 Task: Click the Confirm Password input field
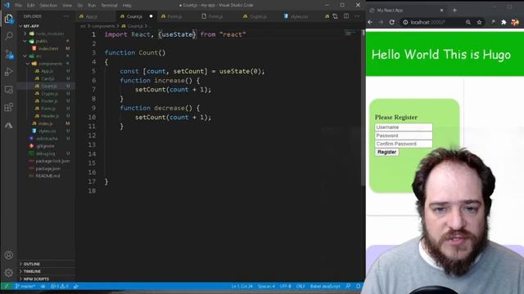[404, 144]
